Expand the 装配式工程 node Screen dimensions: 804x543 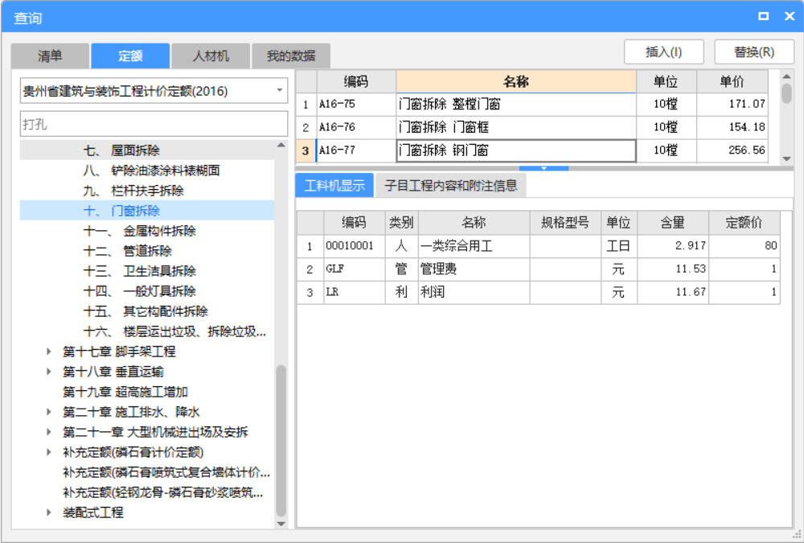(x=49, y=512)
